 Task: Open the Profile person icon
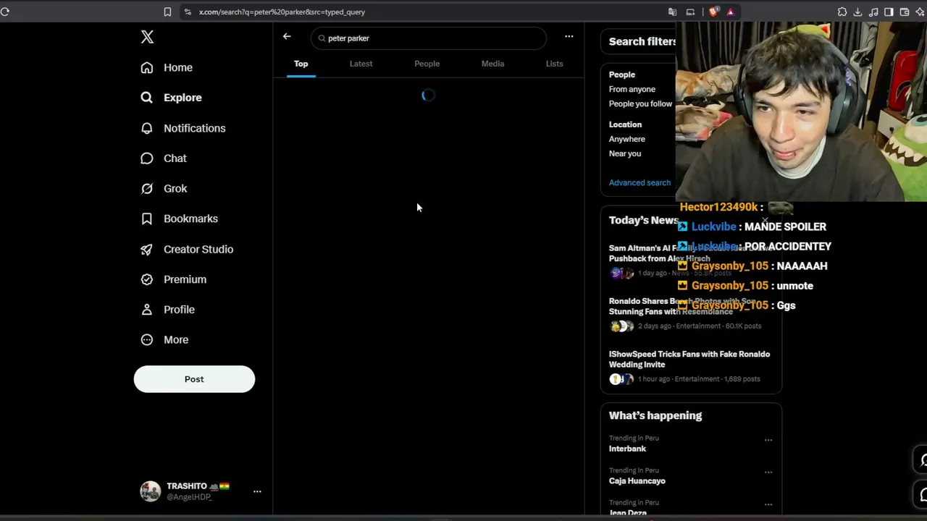(x=147, y=310)
